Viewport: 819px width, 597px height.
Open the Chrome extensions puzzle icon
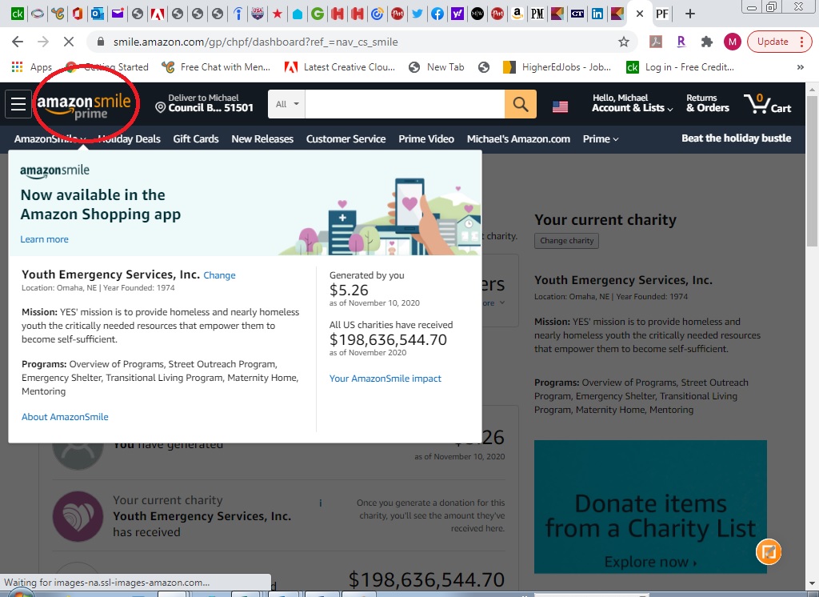(706, 42)
